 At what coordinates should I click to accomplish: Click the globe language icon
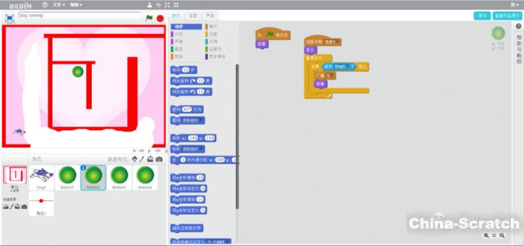(45, 5)
